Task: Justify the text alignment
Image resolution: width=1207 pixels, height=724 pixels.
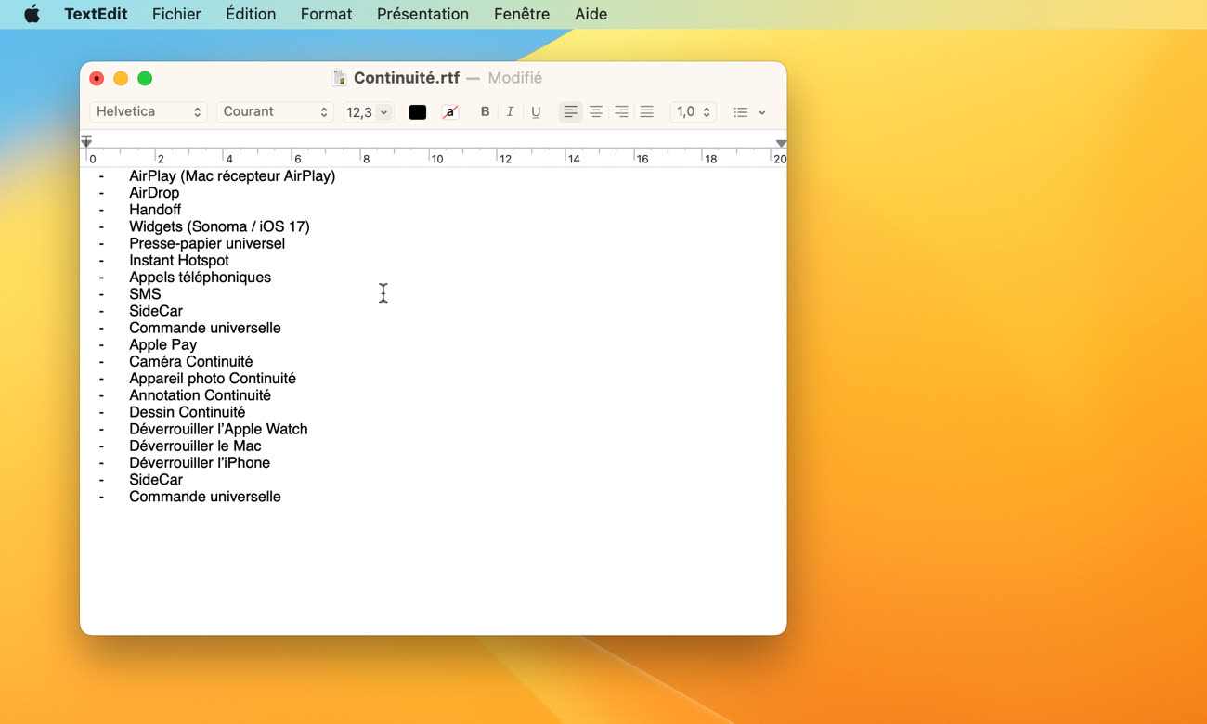Action: click(647, 111)
